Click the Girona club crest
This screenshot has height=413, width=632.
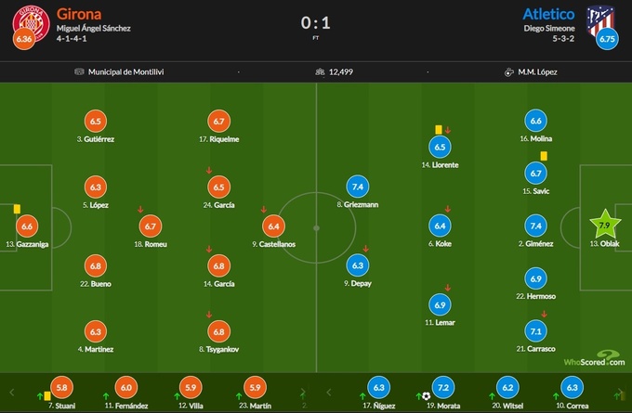pyautogui.click(x=24, y=19)
